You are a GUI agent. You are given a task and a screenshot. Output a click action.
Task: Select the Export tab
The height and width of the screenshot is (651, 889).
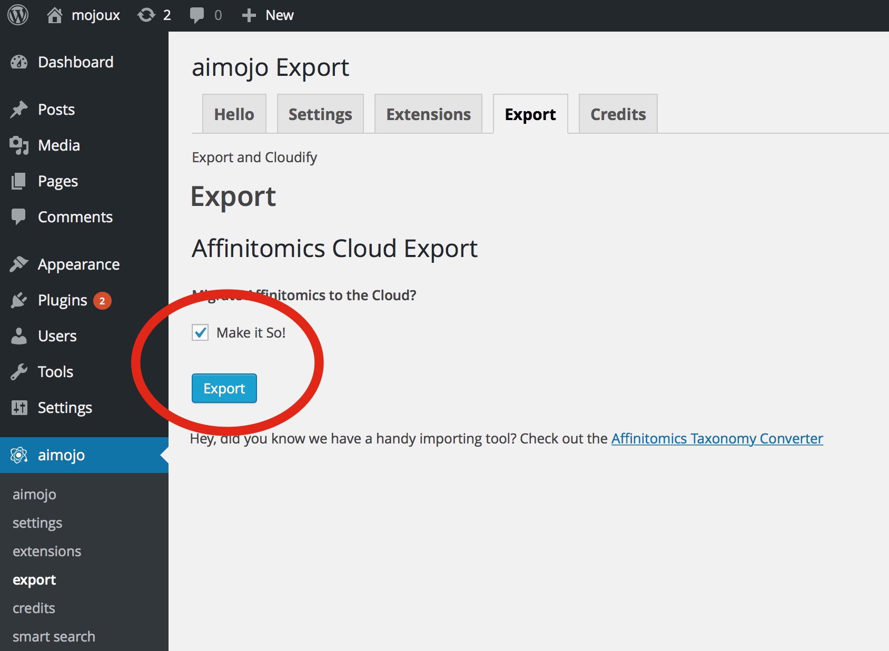[x=530, y=114]
